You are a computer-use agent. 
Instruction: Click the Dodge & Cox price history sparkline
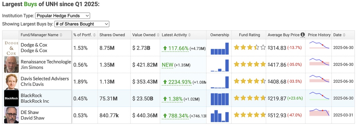click(319, 45)
